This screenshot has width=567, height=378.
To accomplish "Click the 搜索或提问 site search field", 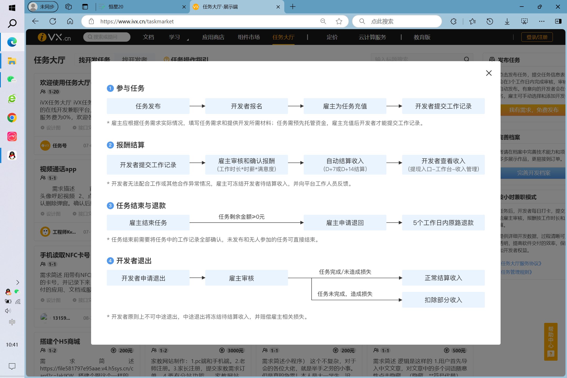I will click(107, 37).
